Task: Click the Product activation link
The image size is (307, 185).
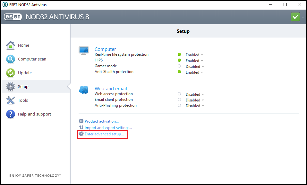Action: 101,121
